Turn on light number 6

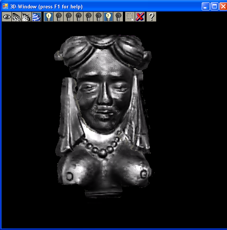click(98, 17)
